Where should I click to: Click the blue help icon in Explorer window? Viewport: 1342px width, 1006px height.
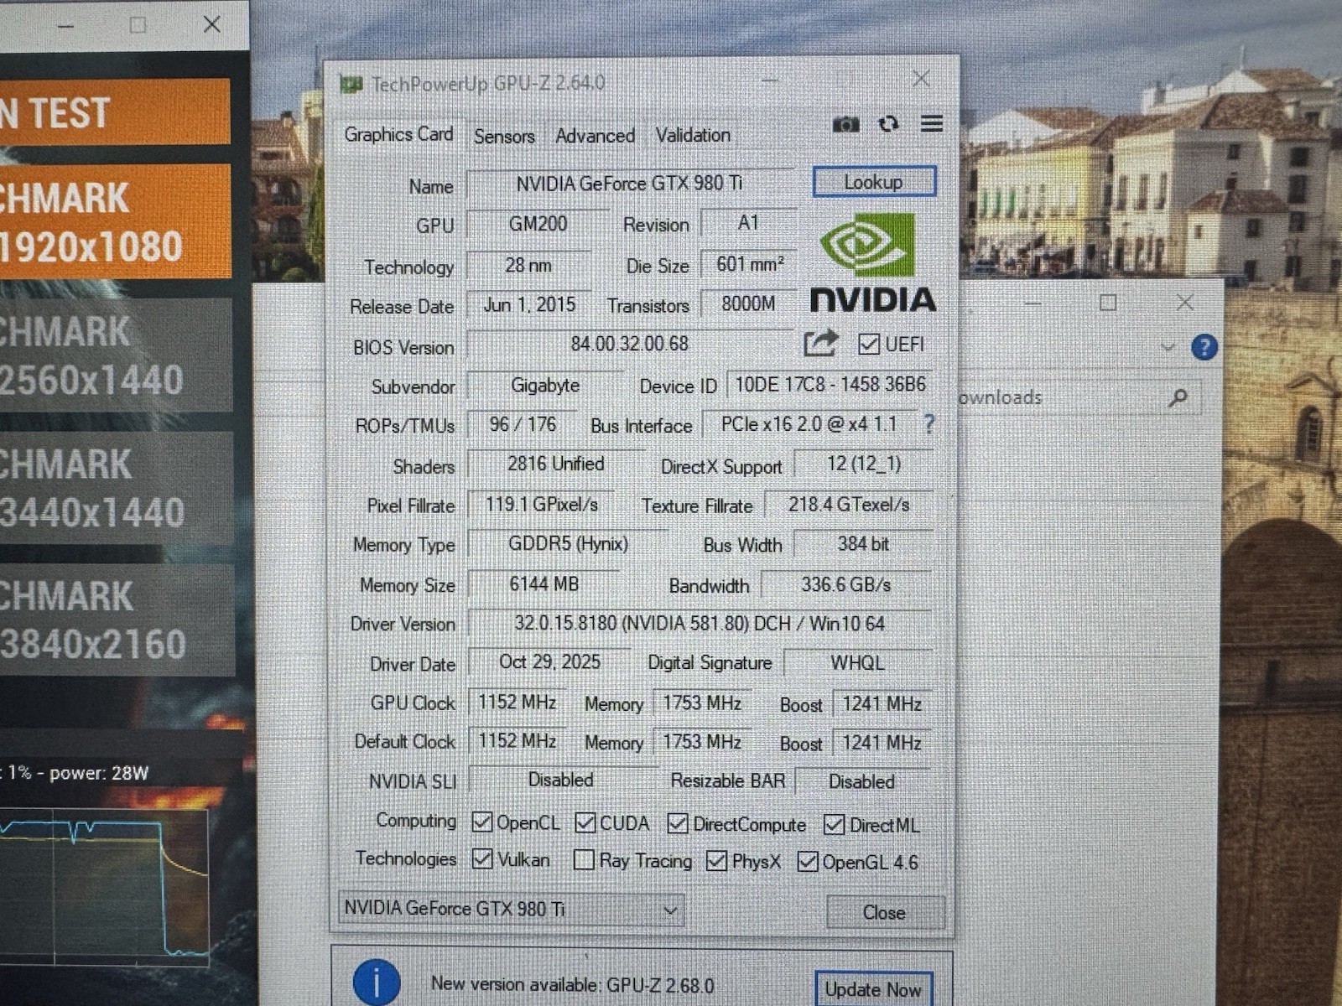[1204, 346]
